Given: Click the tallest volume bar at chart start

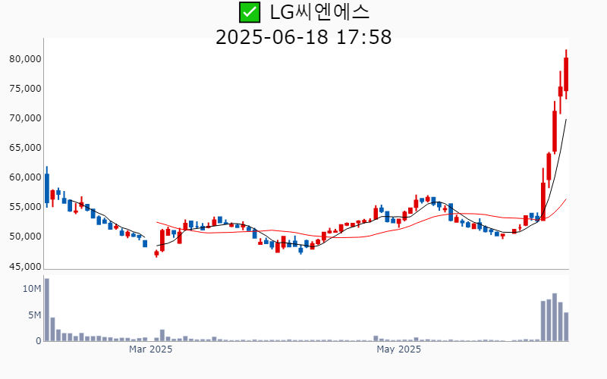Looking at the screenshot, I should 47,310.
